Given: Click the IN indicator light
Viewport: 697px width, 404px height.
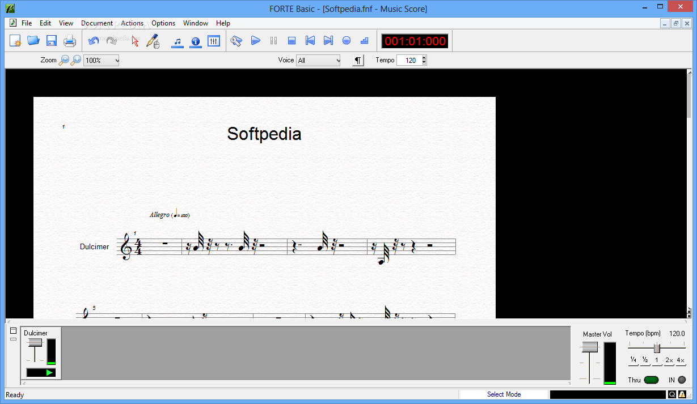Looking at the screenshot, I should [x=682, y=380].
